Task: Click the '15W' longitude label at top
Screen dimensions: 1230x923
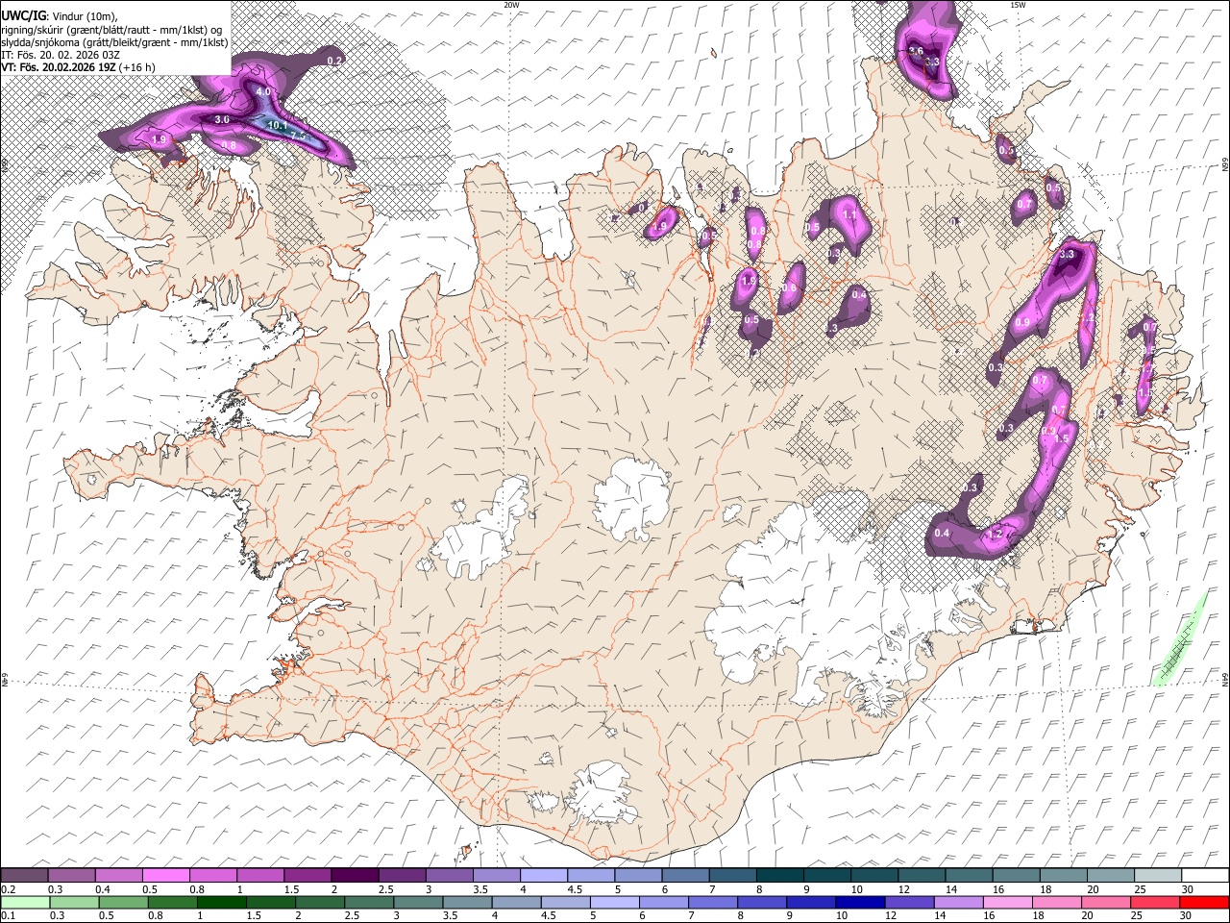Action: (x=1018, y=5)
